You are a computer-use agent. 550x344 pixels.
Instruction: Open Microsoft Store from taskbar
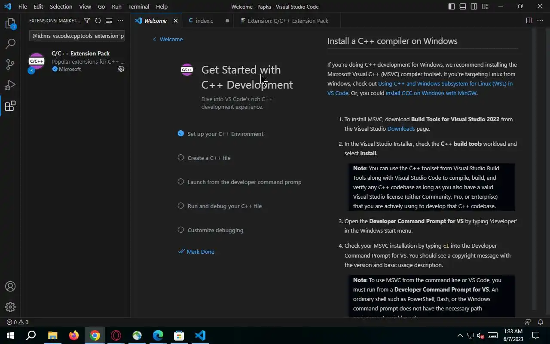click(179, 335)
